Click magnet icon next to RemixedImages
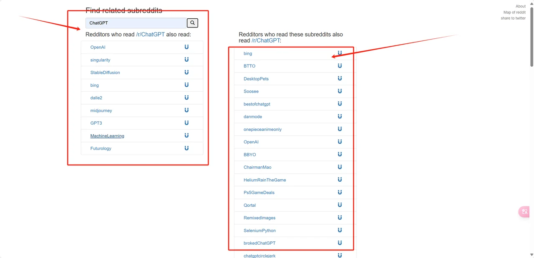Viewport: 534px width, 258px height. point(340,218)
